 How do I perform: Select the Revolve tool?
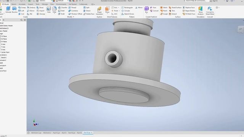tap(14, 10)
